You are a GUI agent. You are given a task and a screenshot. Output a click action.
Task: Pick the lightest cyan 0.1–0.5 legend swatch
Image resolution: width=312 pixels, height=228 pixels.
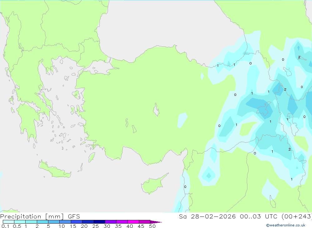click(8, 222)
